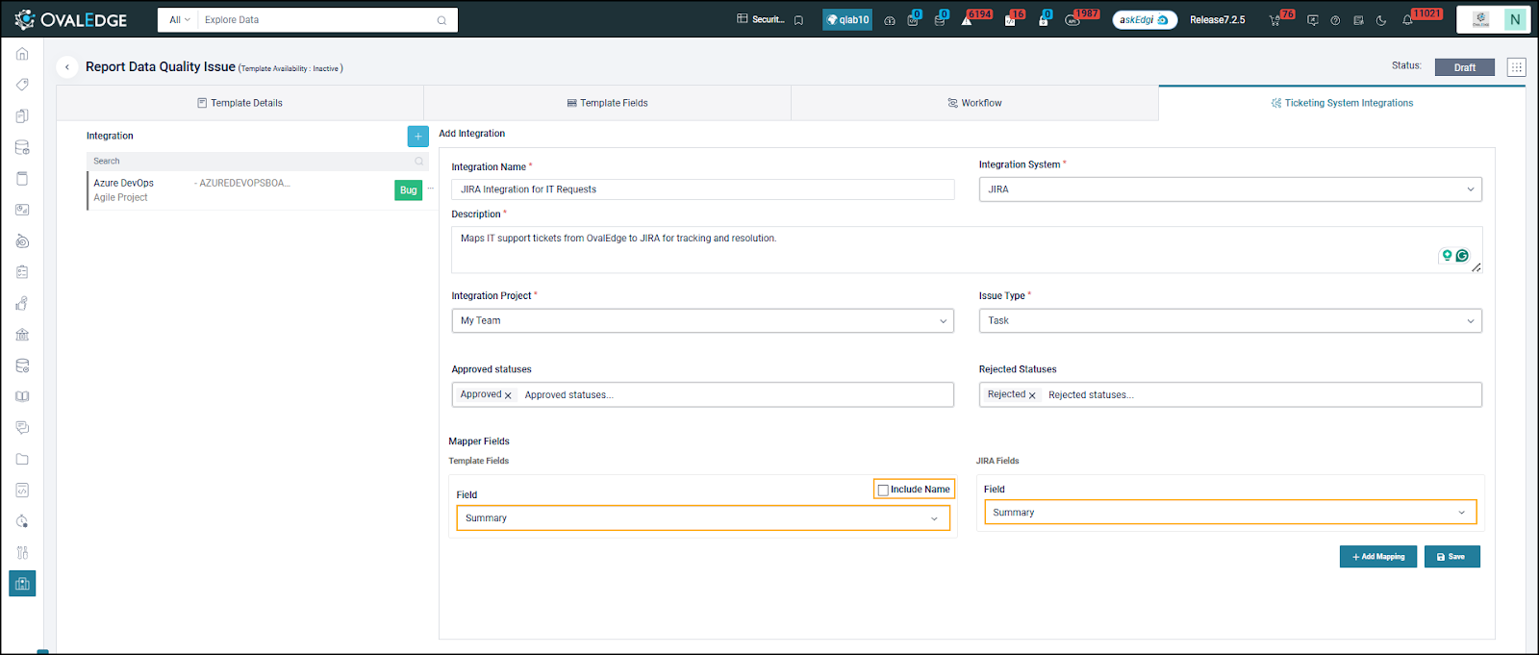
Task: Remove the Rejected status tag
Action: (x=1032, y=395)
